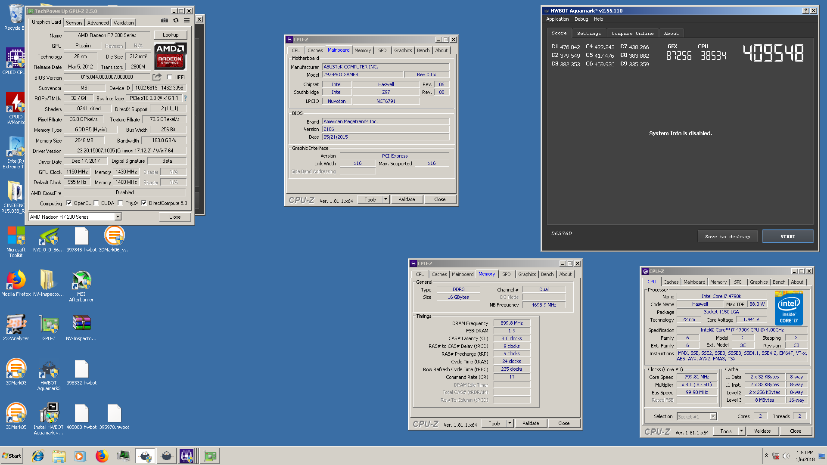Click the volume speaker tray icon
Image resolution: width=827 pixels, height=465 pixels.
[x=786, y=456]
